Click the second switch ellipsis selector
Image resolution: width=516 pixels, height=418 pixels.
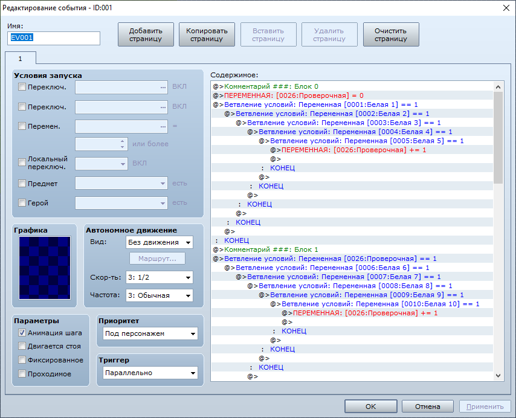click(163, 107)
